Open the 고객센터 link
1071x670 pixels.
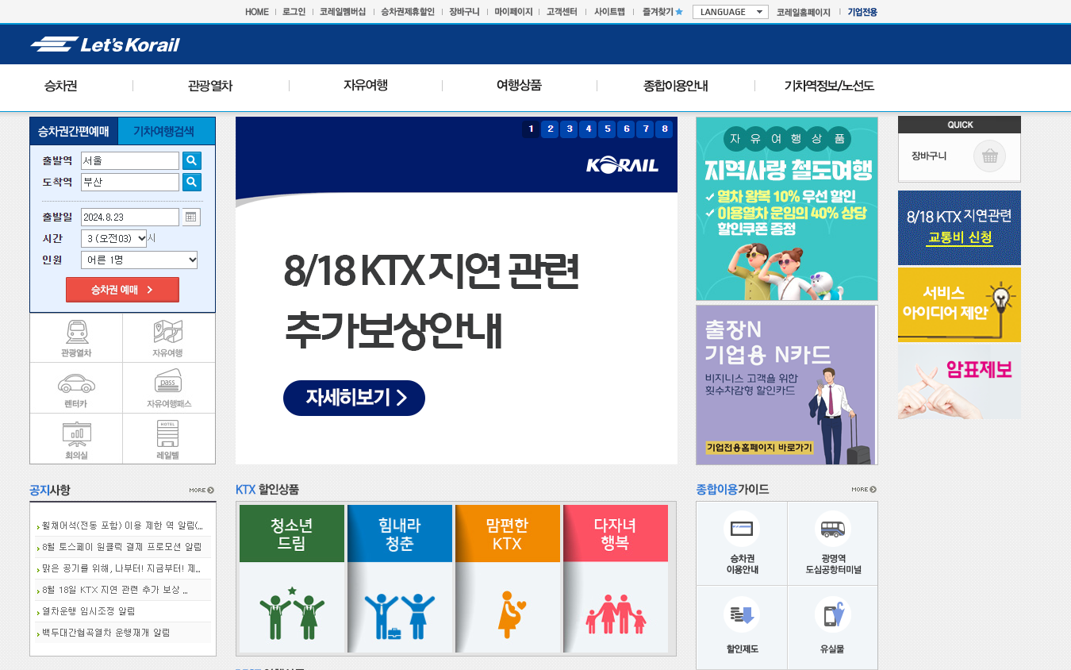coord(562,12)
